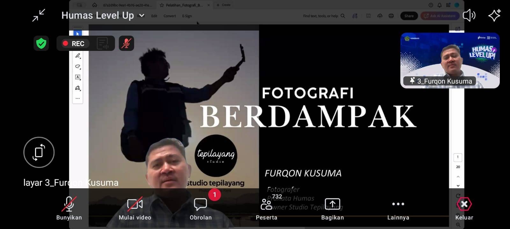Click the link generator icon beside search
The image size is (510, 229).
(x=355, y=16)
